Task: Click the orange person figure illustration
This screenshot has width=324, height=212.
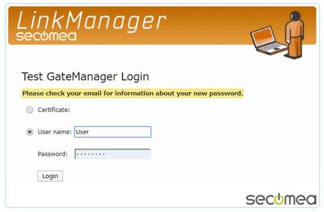Action: pos(295,35)
